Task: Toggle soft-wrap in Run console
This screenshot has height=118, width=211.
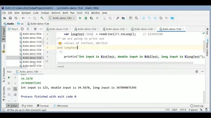Action: pyautogui.click(x=15, y=89)
